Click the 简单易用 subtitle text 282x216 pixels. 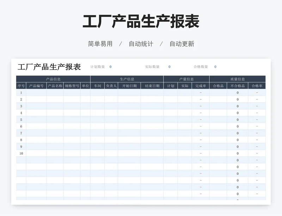[x=100, y=44]
